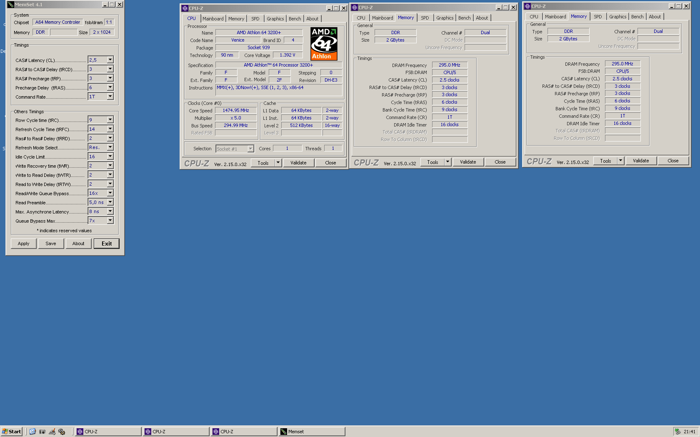Expand the RAS# to CAS# Delay (tRCD) dropdown in MemSet
700x437 pixels.
tap(110, 69)
